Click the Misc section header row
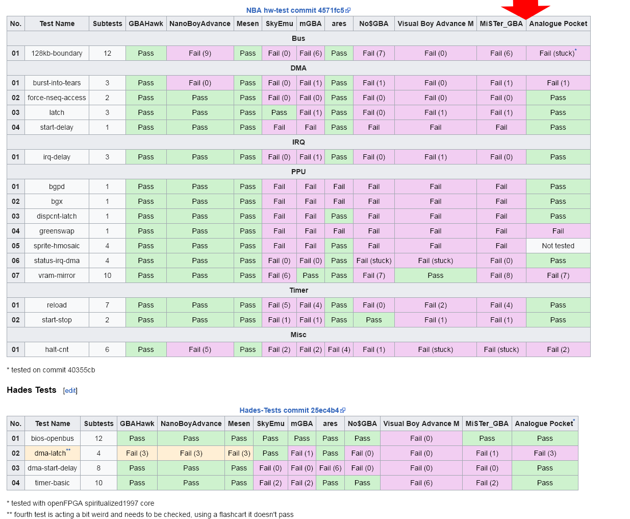Screen dimensions: 630x519 298,335
